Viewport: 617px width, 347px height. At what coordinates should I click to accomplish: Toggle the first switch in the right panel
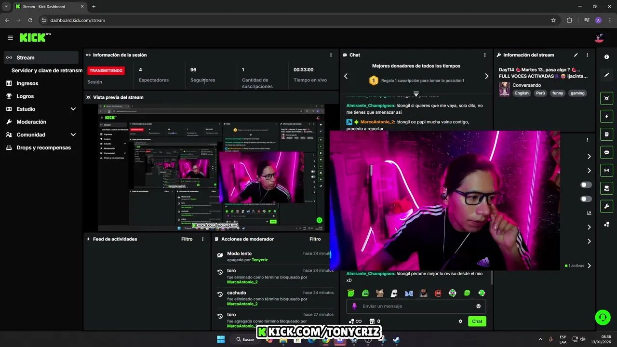click(586, 185)
